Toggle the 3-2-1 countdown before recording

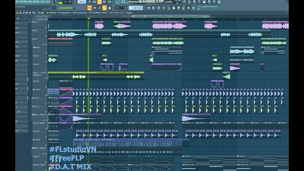coord(99,2)
